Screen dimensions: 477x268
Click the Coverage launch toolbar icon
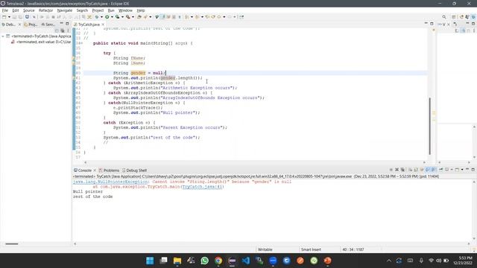pyautogui.click(x=117, y=17)
